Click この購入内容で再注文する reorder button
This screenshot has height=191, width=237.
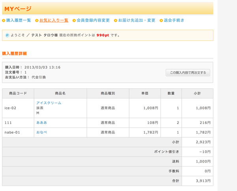[188, 73]
